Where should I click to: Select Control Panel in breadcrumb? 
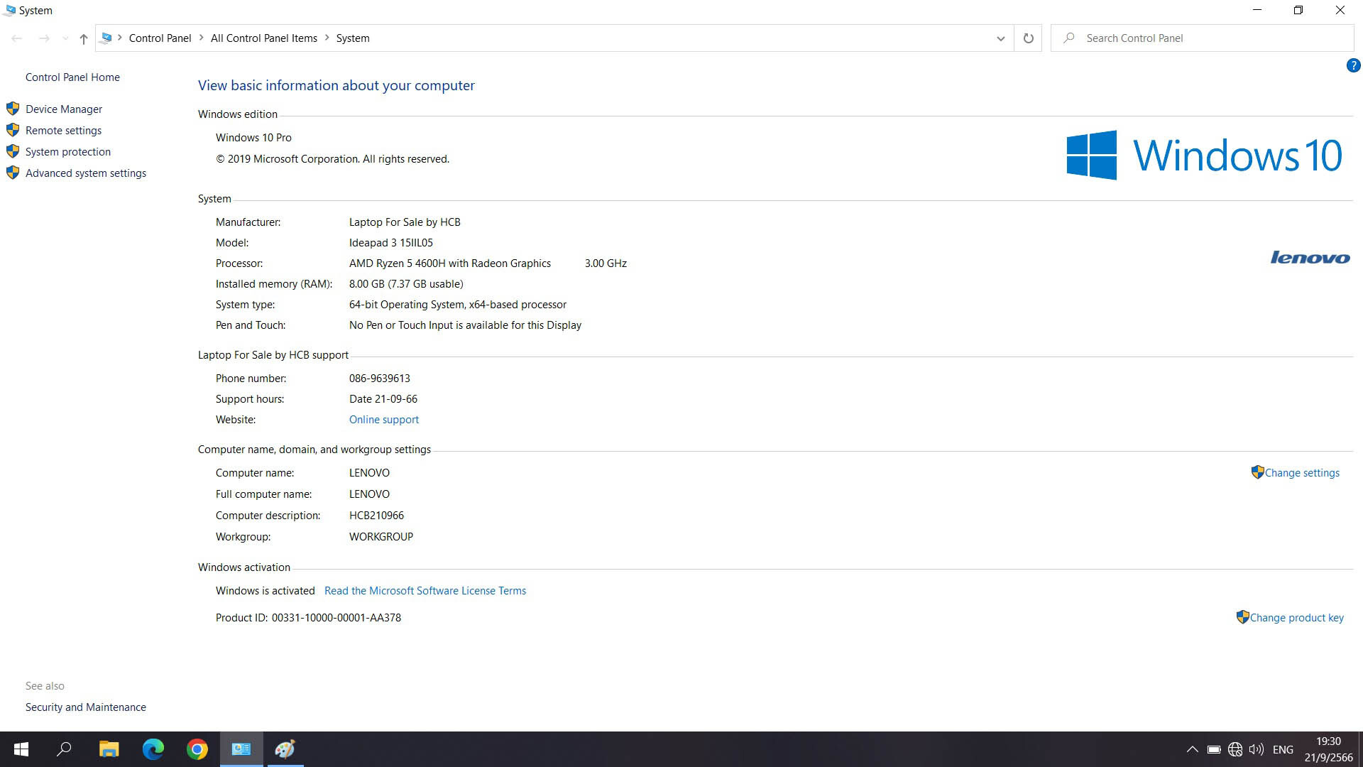pyautogui.click(x=160, y=38)
